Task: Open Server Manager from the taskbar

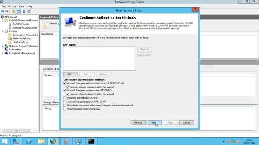Action: point(16,141)
